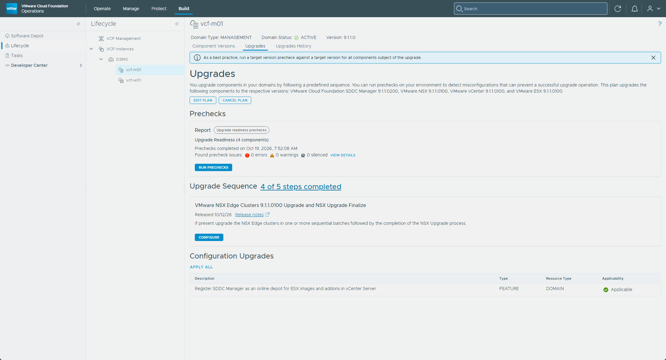Image resolution: width=666 pixels, height=360 pixels.
Task: Click the refresh icon in top bar
Action: (618, 9)
